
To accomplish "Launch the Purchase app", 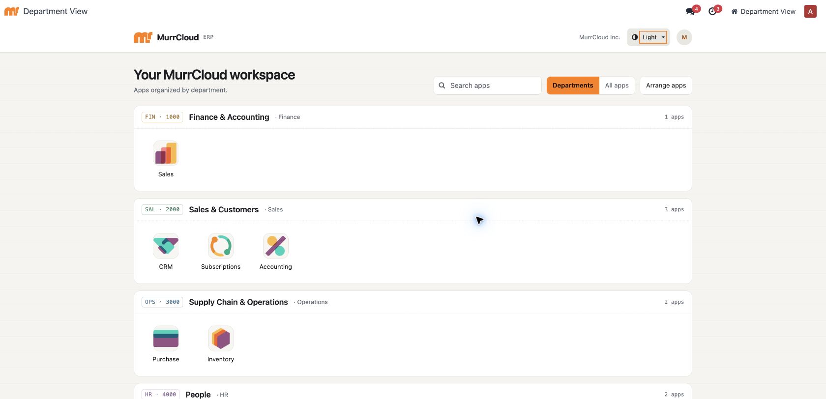I will [166, 344].
